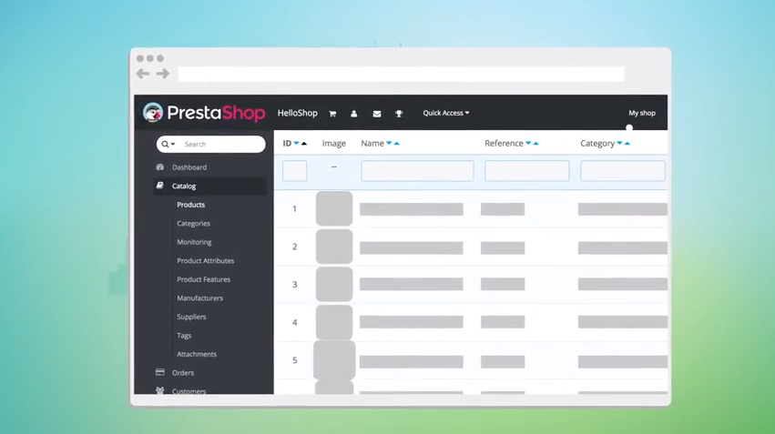Click ID number 2 in table
The height and width of the screenshot is (434, 775).
tap(294, 247)
